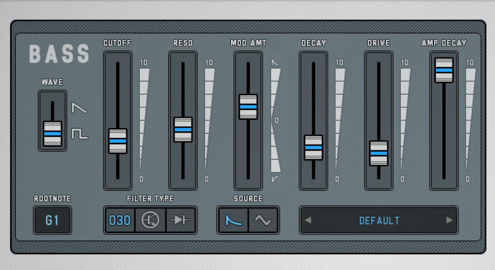Viewport: 495px width, 270px height.
Task: Click the inverted envelope icon below Mod Amt scale
Action: click(275, 179)
